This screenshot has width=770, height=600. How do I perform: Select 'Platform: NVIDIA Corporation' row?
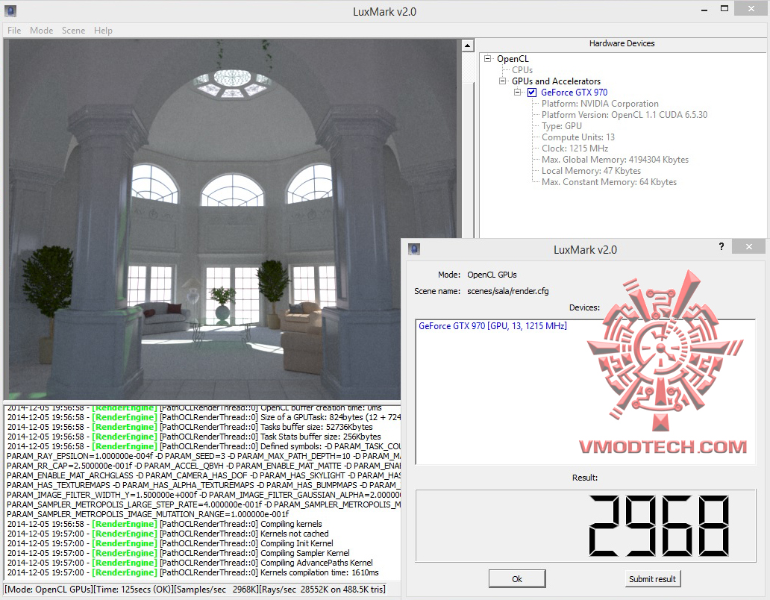click(600, 104)
